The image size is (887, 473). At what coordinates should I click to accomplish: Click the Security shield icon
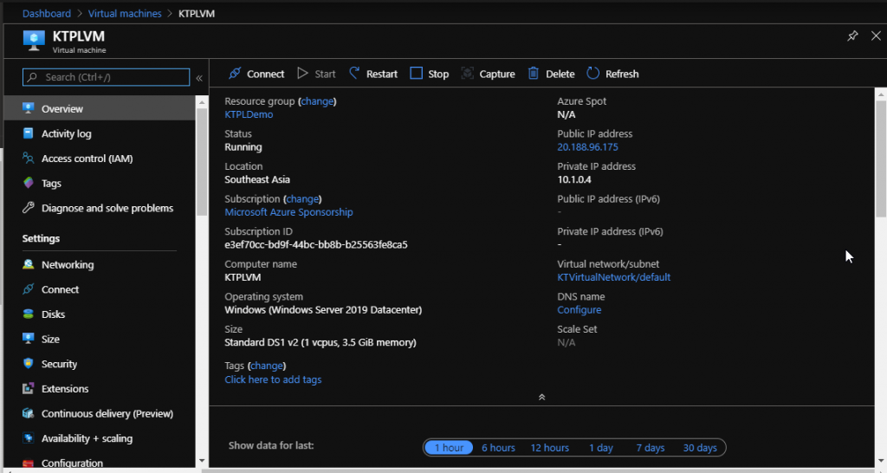pos(29,363)
